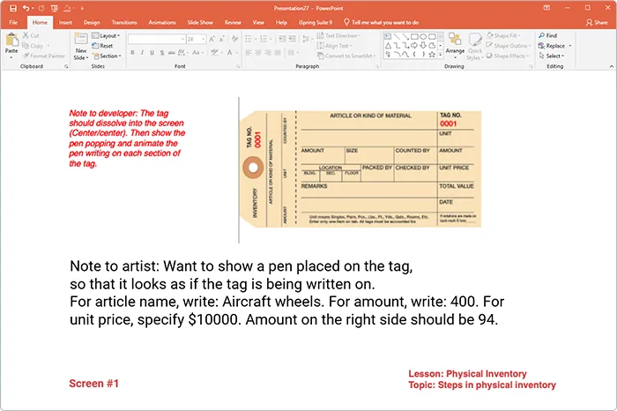
Task: Toggle justify text alignment
Action: [x=278, y=52]
